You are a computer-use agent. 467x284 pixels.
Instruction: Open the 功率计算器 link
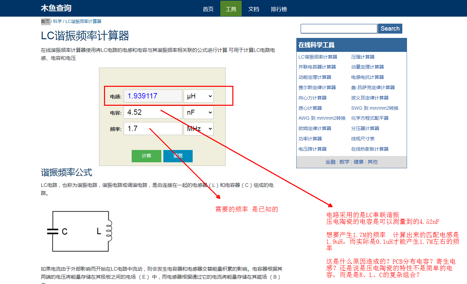[x=310, y=139]
